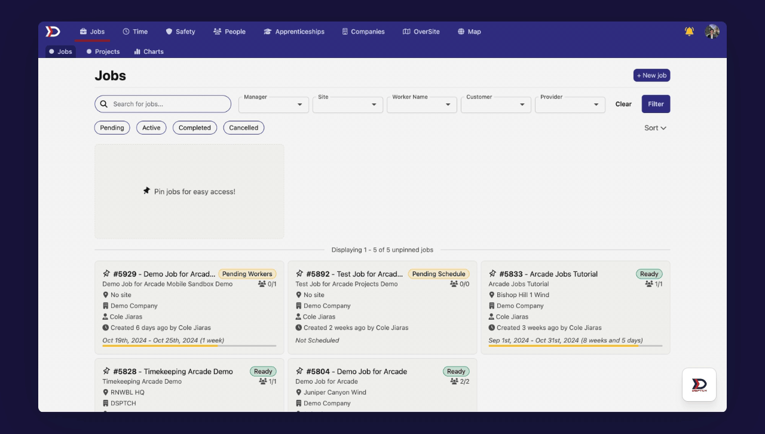Toggle the Cancelled status filter
Screen dimensions: 765x434
[244, 127]
